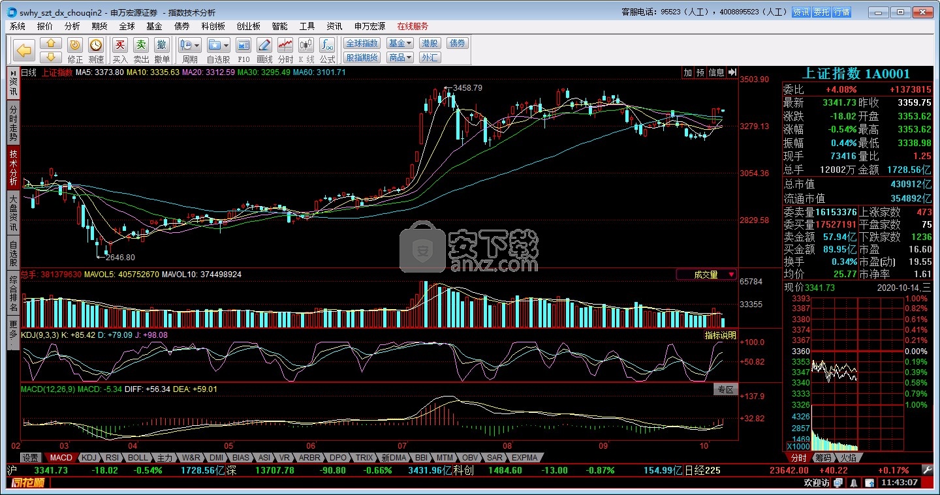Click the 行情 button in title bar
The height and width of the screenshot is (495, 940).
point(842,12)
